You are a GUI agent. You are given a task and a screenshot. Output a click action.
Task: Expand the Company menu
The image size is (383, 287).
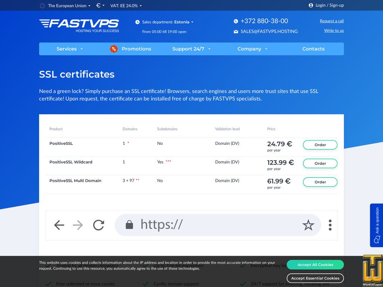pyautogui.click(x=253, y=49)
